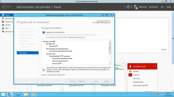Click 'Servidor web (IIS)' in the list
This screenshot has width=174, height=97.
49,41
